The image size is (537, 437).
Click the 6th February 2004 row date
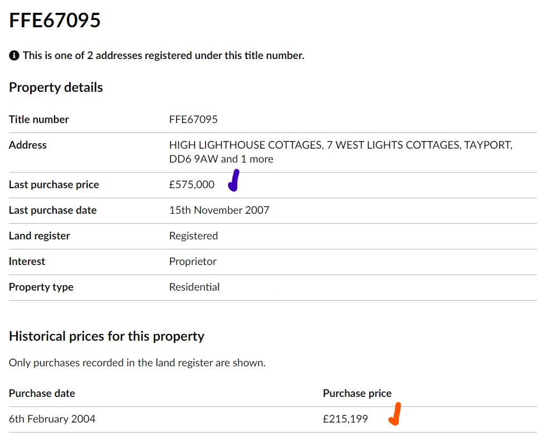tap(52, 419)
